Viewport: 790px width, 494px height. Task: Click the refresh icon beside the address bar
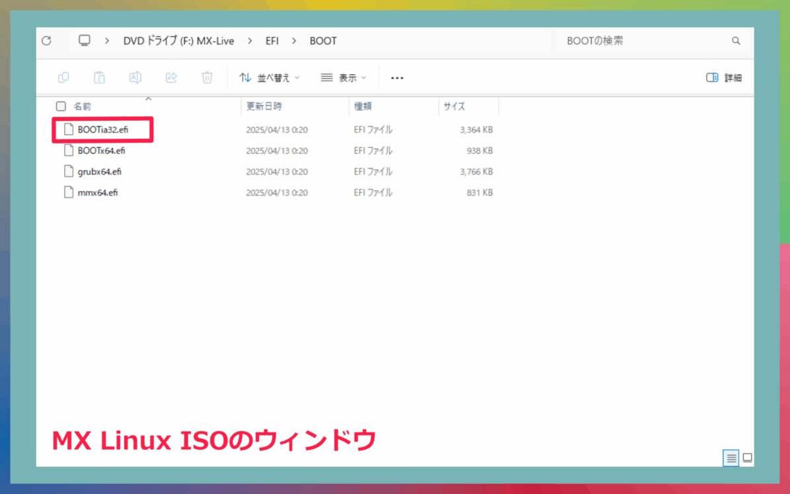46,40
